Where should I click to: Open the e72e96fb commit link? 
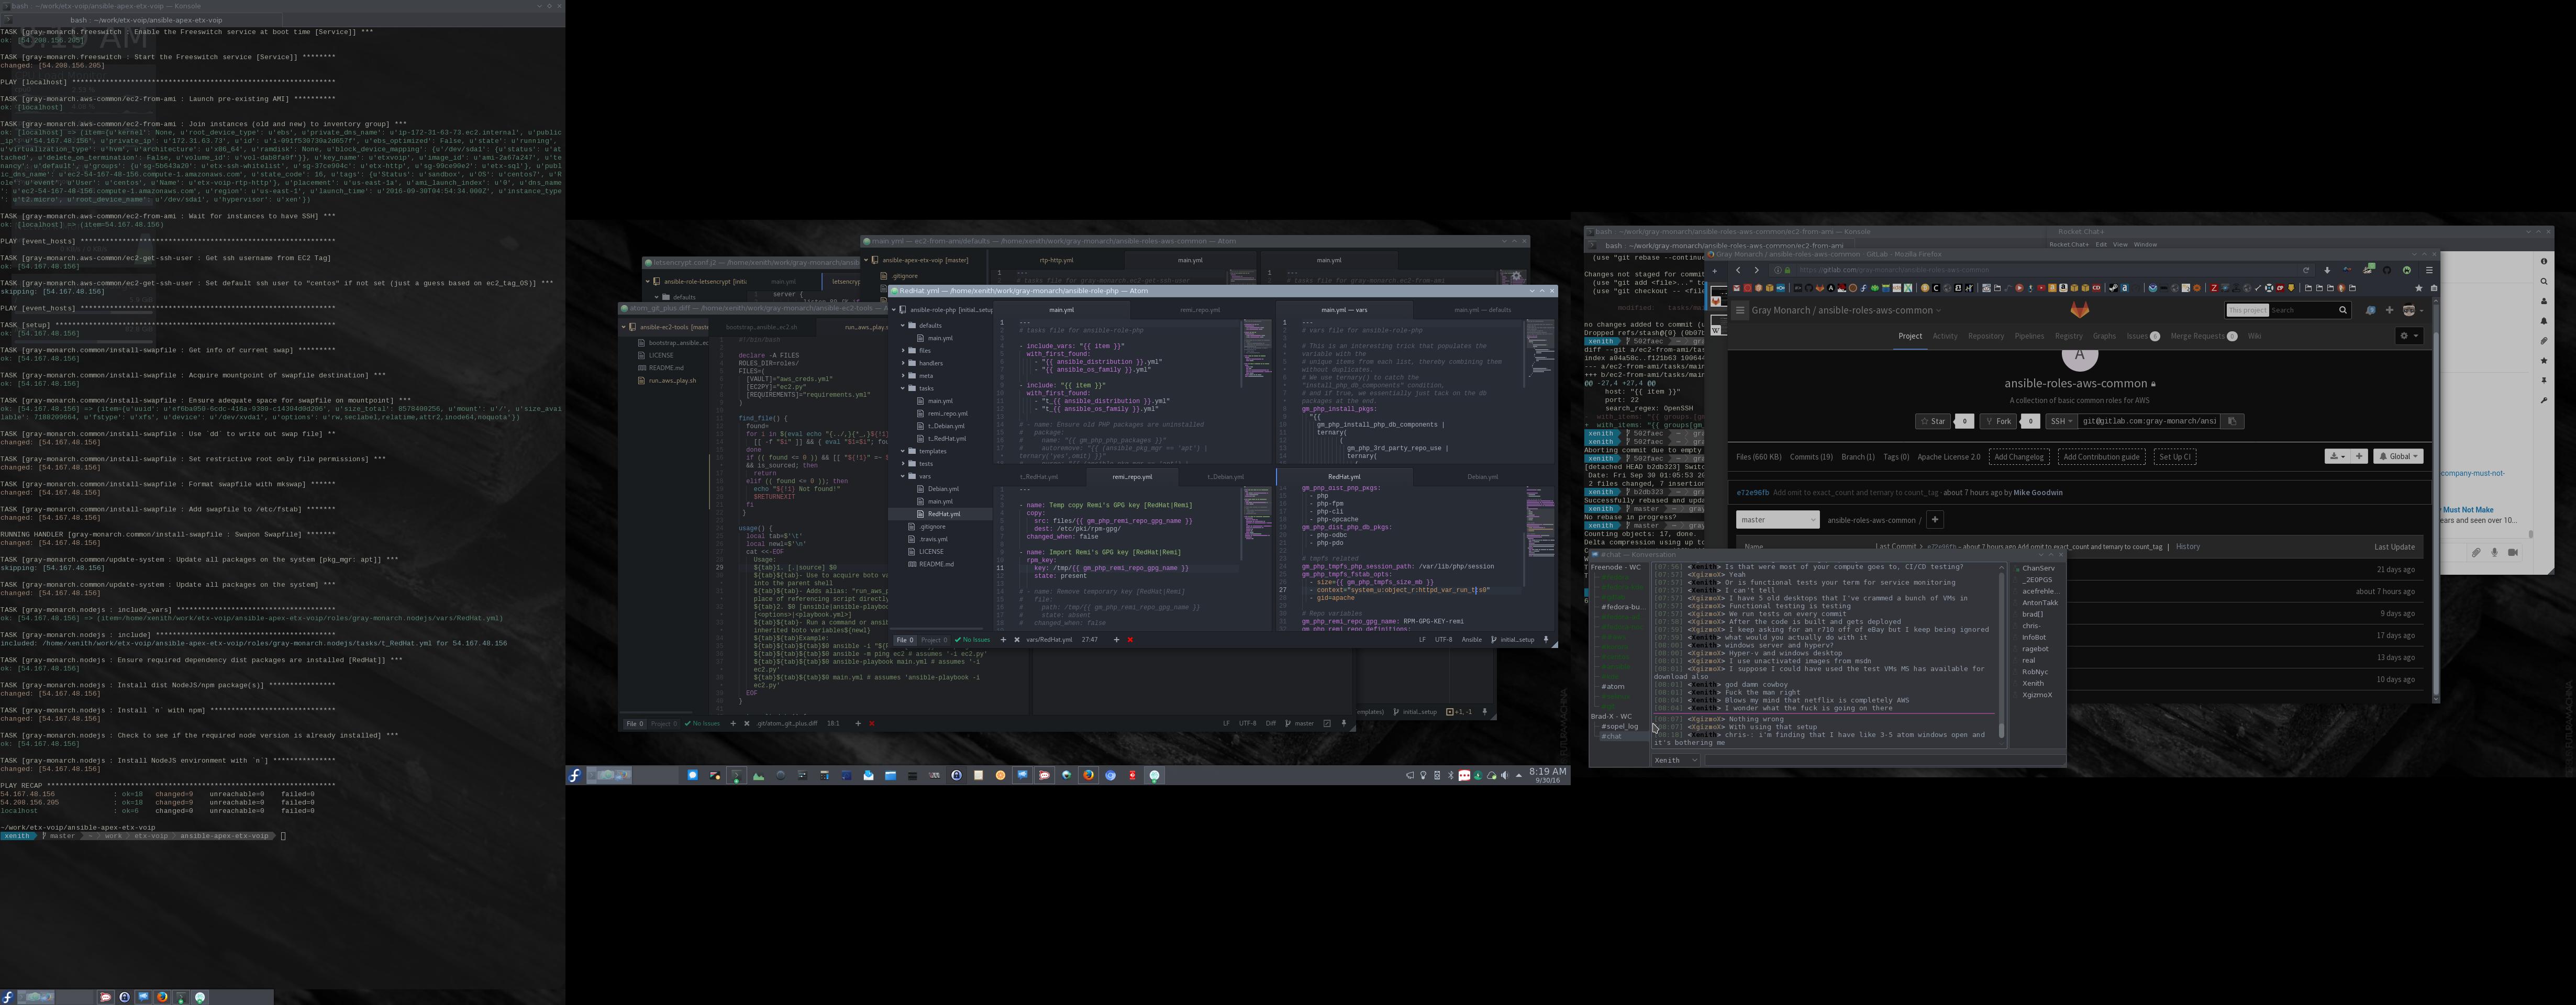pyautogui.click(x=1752, y=493)
